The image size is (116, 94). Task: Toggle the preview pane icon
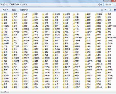point(110,10)
